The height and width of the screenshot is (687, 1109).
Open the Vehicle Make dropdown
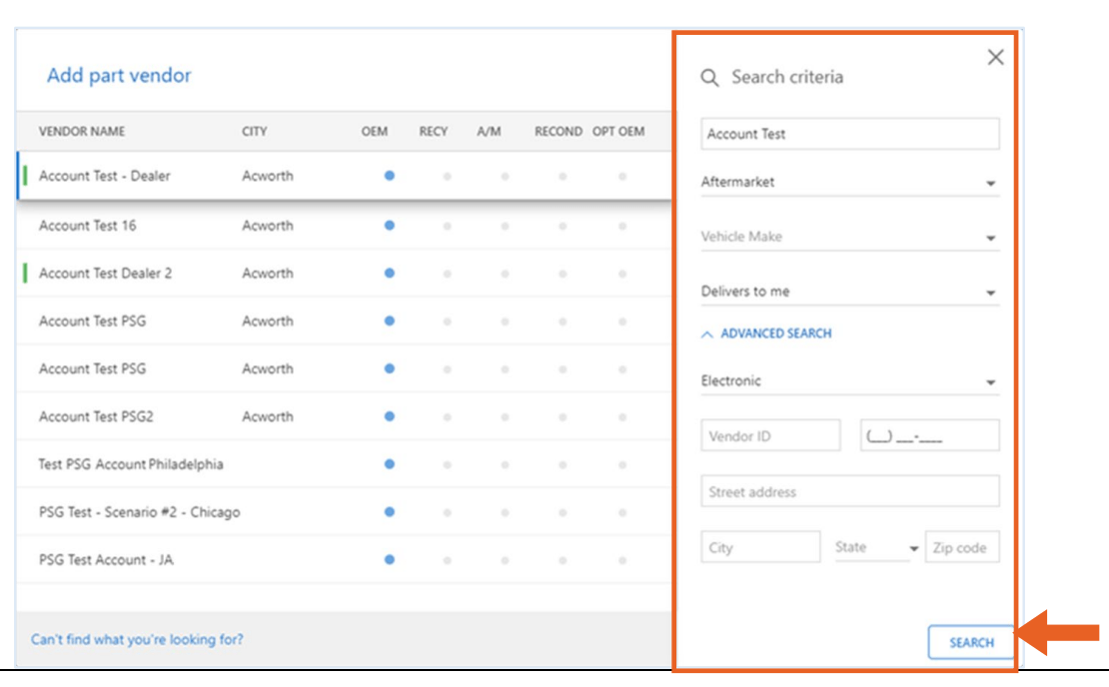(x=849, y=237)
